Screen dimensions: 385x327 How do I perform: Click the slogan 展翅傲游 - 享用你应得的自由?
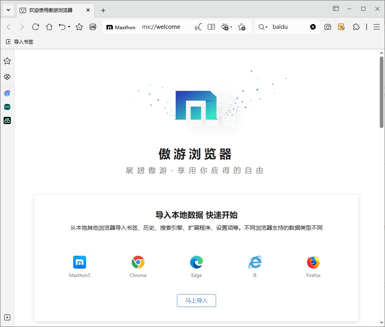[x=195, y=171]
